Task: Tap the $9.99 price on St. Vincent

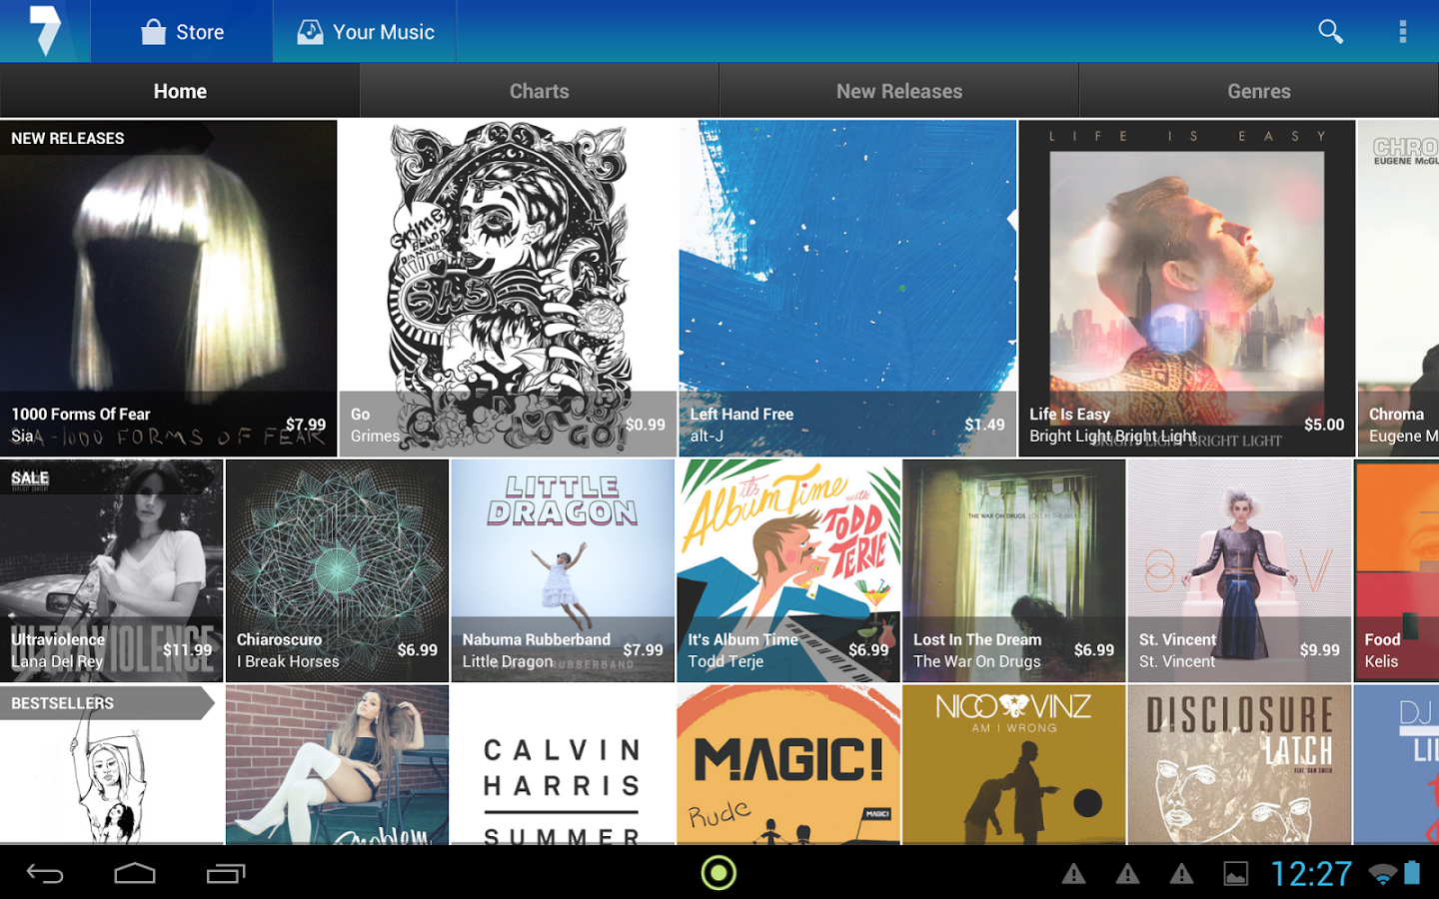Action: (1319, 650)
